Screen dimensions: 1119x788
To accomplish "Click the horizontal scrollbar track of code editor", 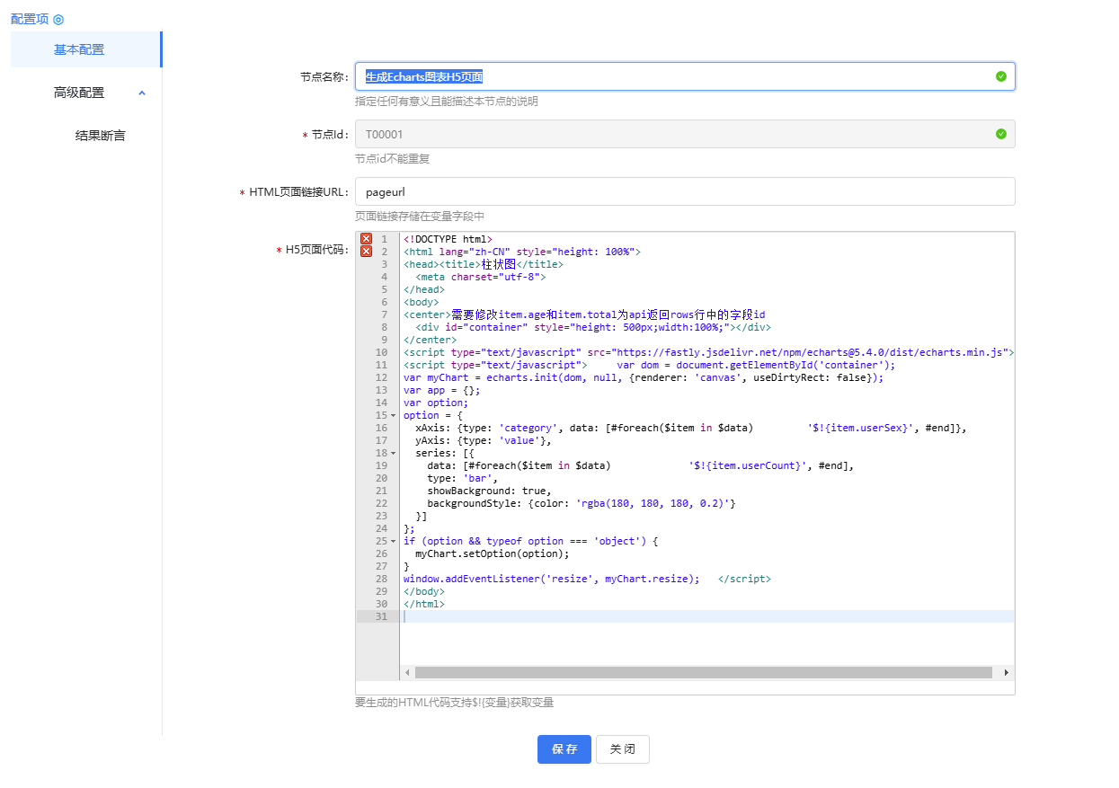I will 703,672.
